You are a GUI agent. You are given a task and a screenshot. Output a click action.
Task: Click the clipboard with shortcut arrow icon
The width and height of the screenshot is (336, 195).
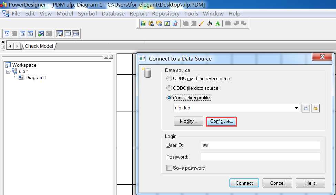151,23
